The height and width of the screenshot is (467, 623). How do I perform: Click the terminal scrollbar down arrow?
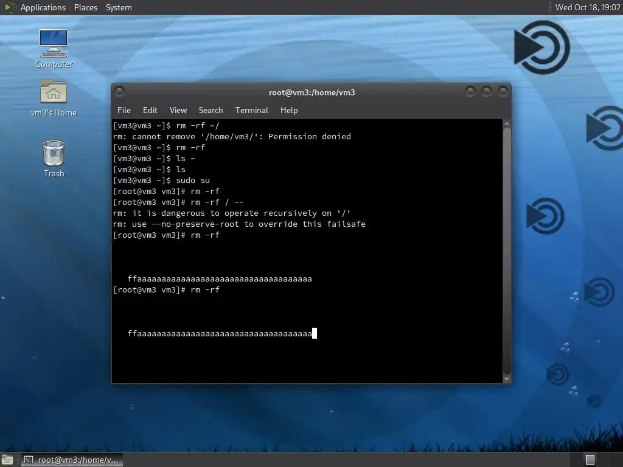click(x=507, y=379)
